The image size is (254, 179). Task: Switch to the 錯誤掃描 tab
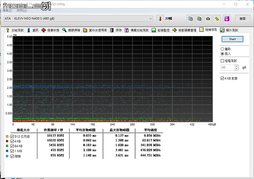coord(71,30)
